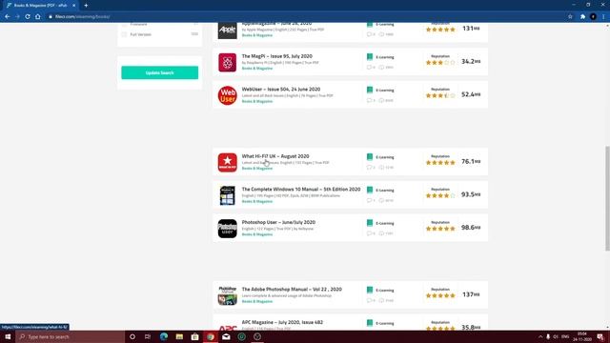This screenshot has width=610, height=343.
Task: Click the views icon in Adobe Photoshop Manual row
Action: click(381, 300)
